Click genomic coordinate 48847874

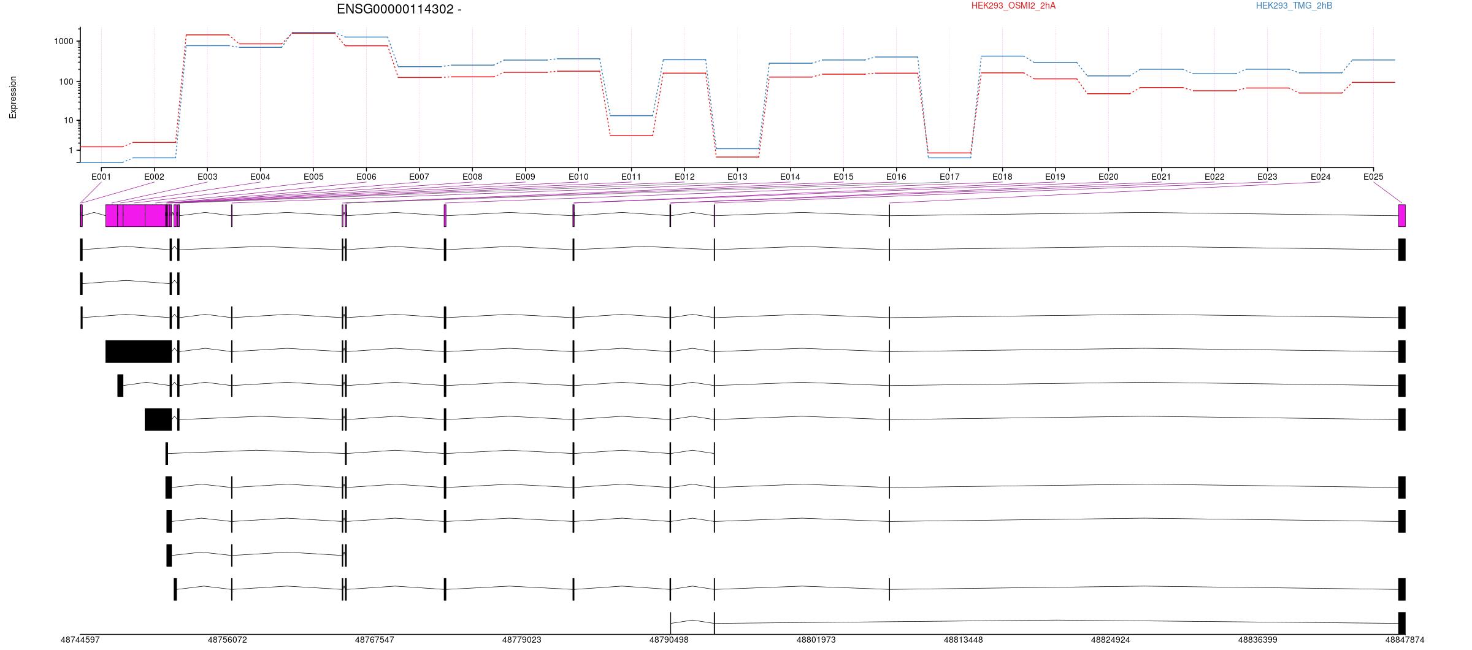pyautogui.click(x=1405, y=640)
